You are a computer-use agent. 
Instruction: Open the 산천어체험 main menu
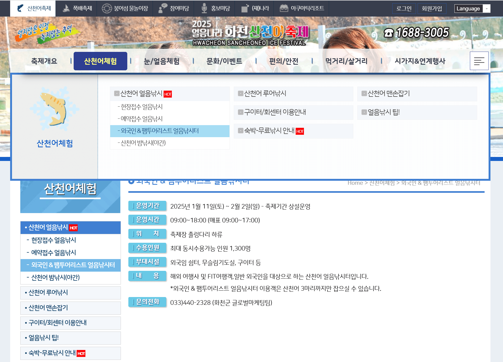(x=100, y=61)
